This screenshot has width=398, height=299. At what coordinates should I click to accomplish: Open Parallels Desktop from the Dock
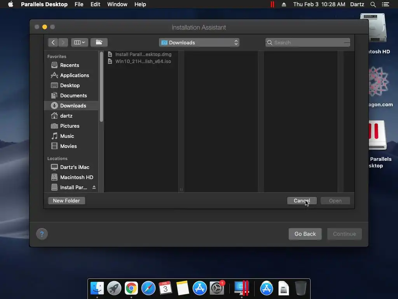coord(241,288)
